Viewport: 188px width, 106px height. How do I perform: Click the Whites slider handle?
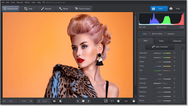click(x=162, y=96)
